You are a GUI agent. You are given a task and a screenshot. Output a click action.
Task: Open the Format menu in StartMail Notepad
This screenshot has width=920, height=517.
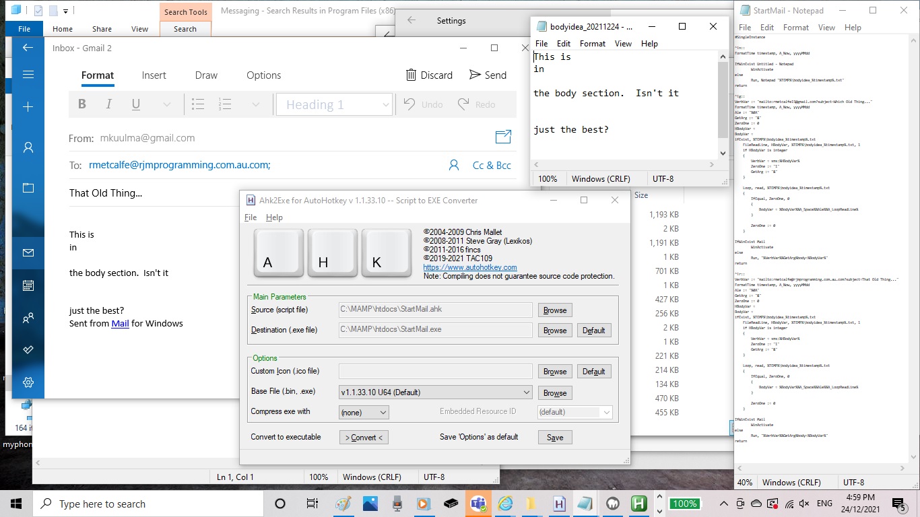pyautogui.click(x=795, y=28)
